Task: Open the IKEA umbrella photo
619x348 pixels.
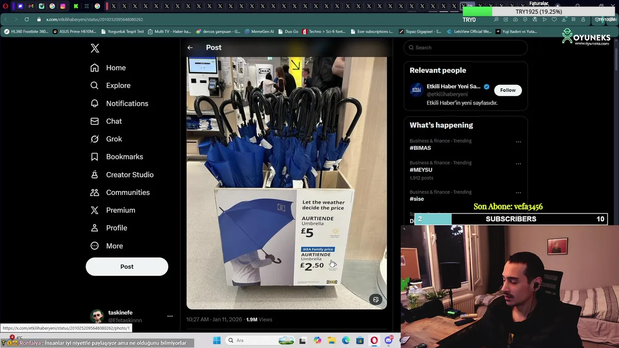Action: coord(286,183)
